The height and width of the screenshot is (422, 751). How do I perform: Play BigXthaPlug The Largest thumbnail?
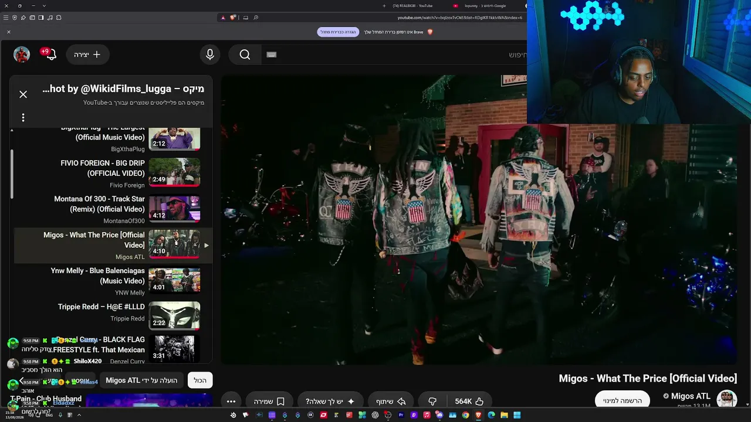click(174, 138)
